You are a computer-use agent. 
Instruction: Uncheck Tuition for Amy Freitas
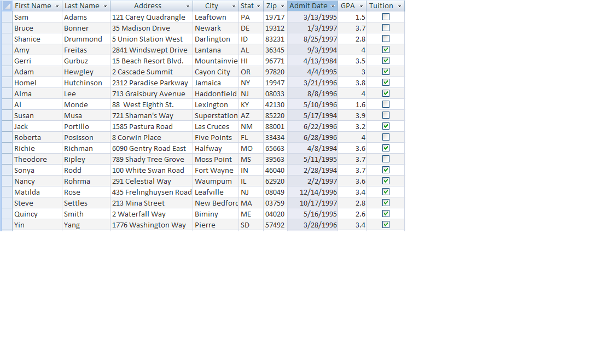click(386, 50)
